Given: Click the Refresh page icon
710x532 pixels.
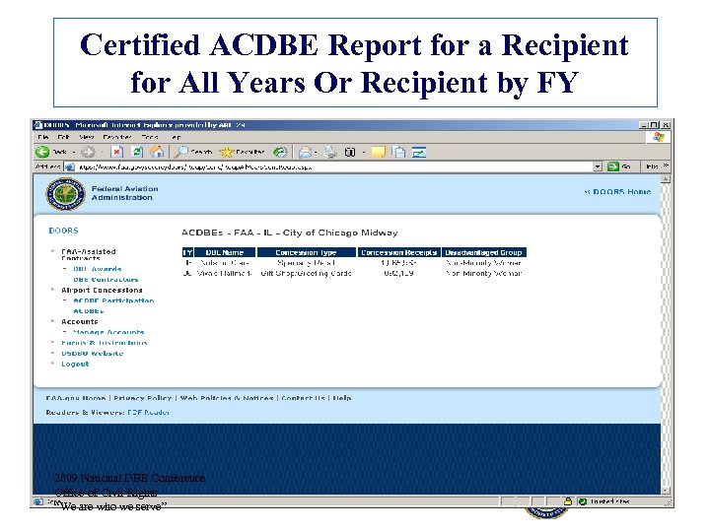Looking at the screenshot, I should (x=137, y=152).
